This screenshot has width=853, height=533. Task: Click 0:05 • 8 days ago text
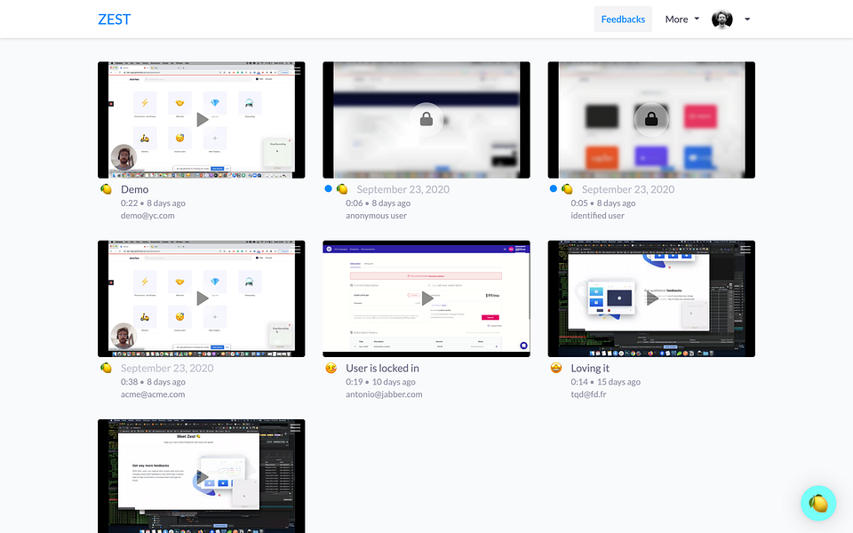(602, 203)
